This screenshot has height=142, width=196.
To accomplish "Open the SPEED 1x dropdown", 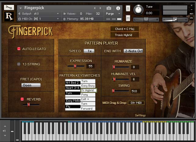I will click(89, 51).
